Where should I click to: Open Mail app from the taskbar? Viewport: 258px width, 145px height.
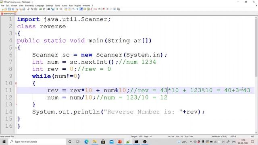(111, 141)
